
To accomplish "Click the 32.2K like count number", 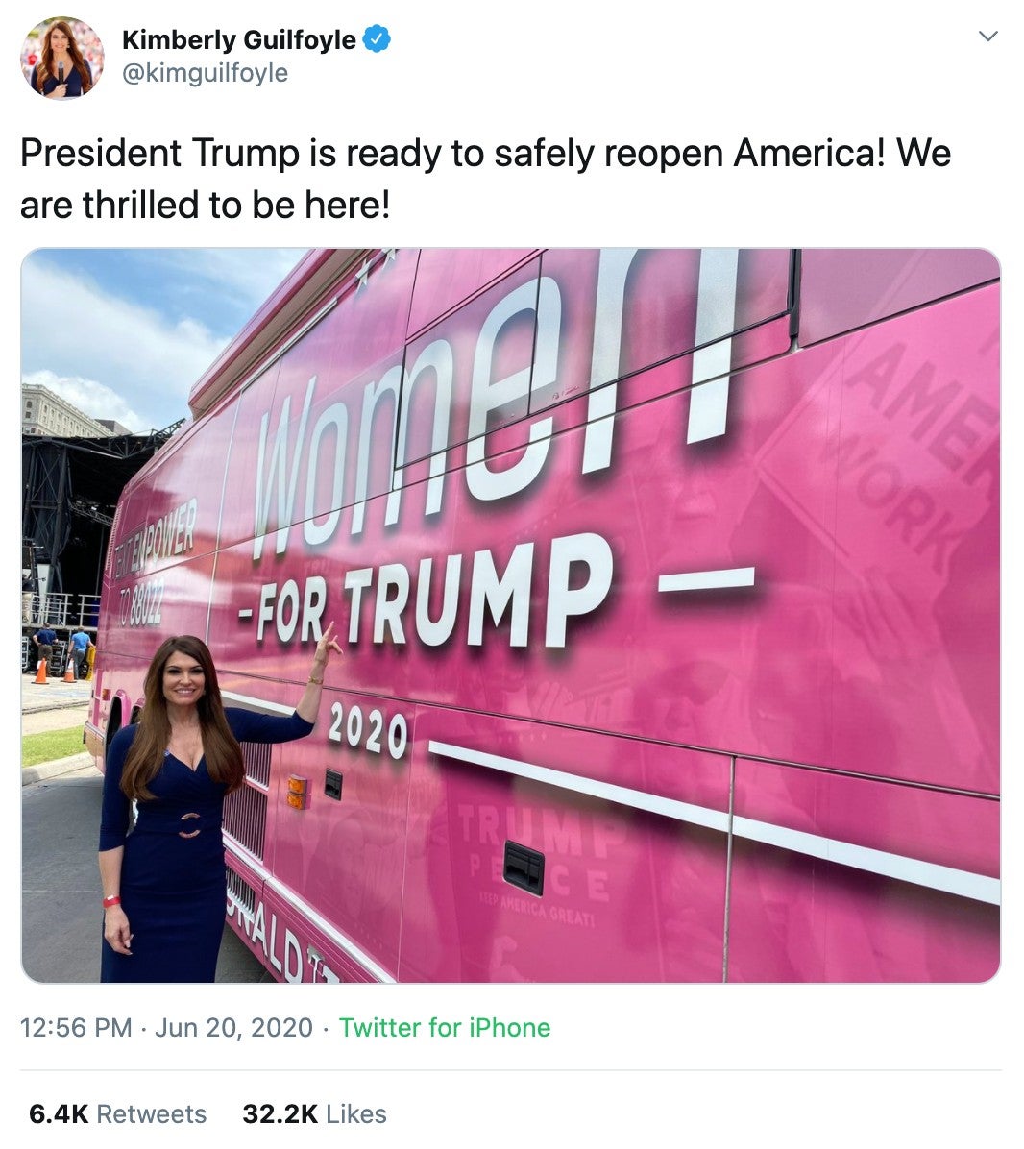I will click(x=280, y=1113).
